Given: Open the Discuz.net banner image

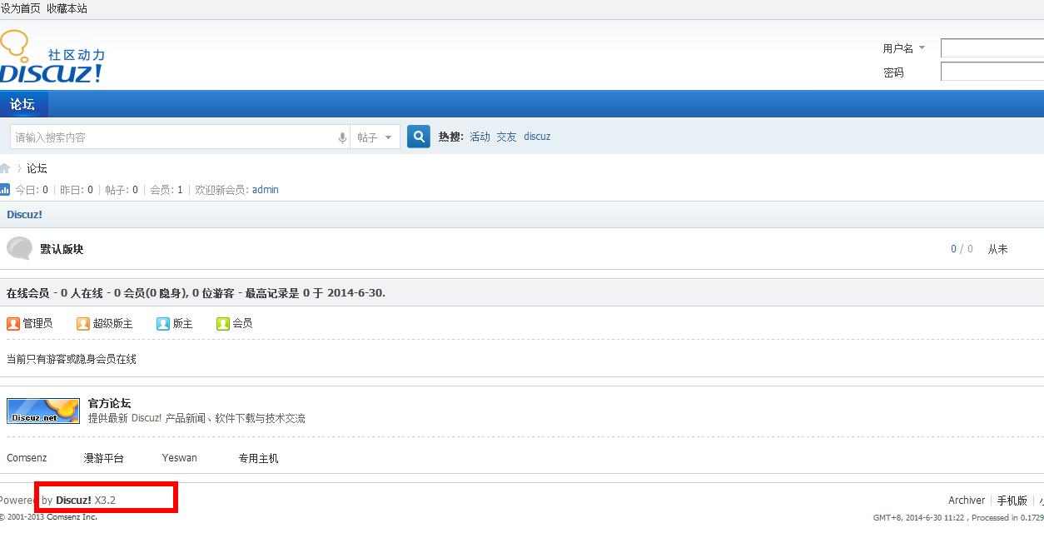Looking at the screenshot, I should click(43, 411).
